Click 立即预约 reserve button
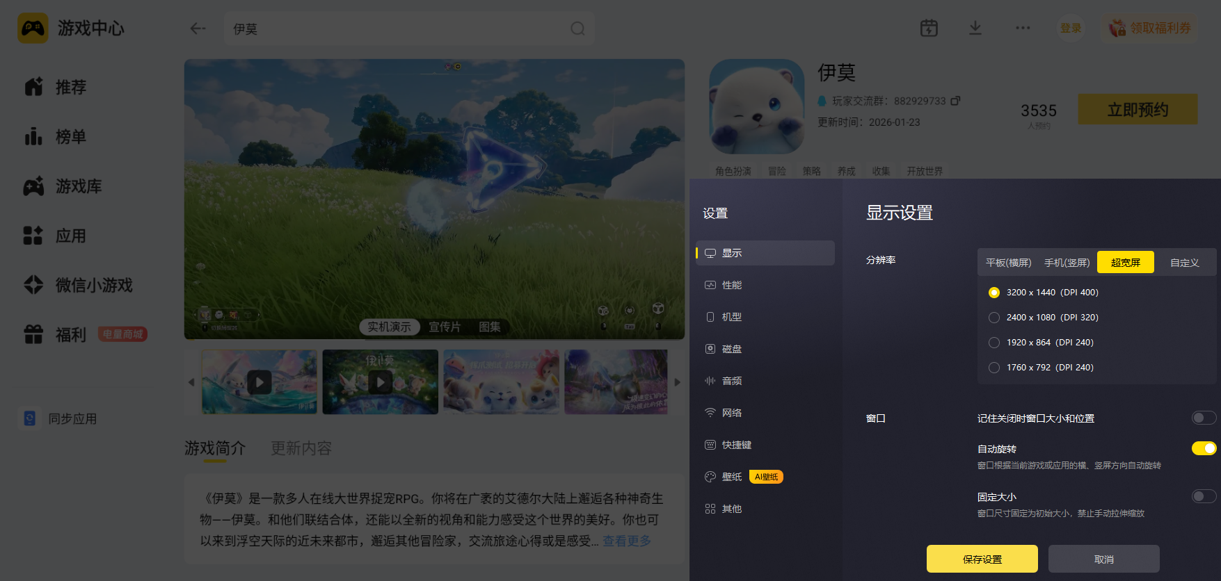1221x581 pixels. pyautogui.click(x=1138, y=110)
